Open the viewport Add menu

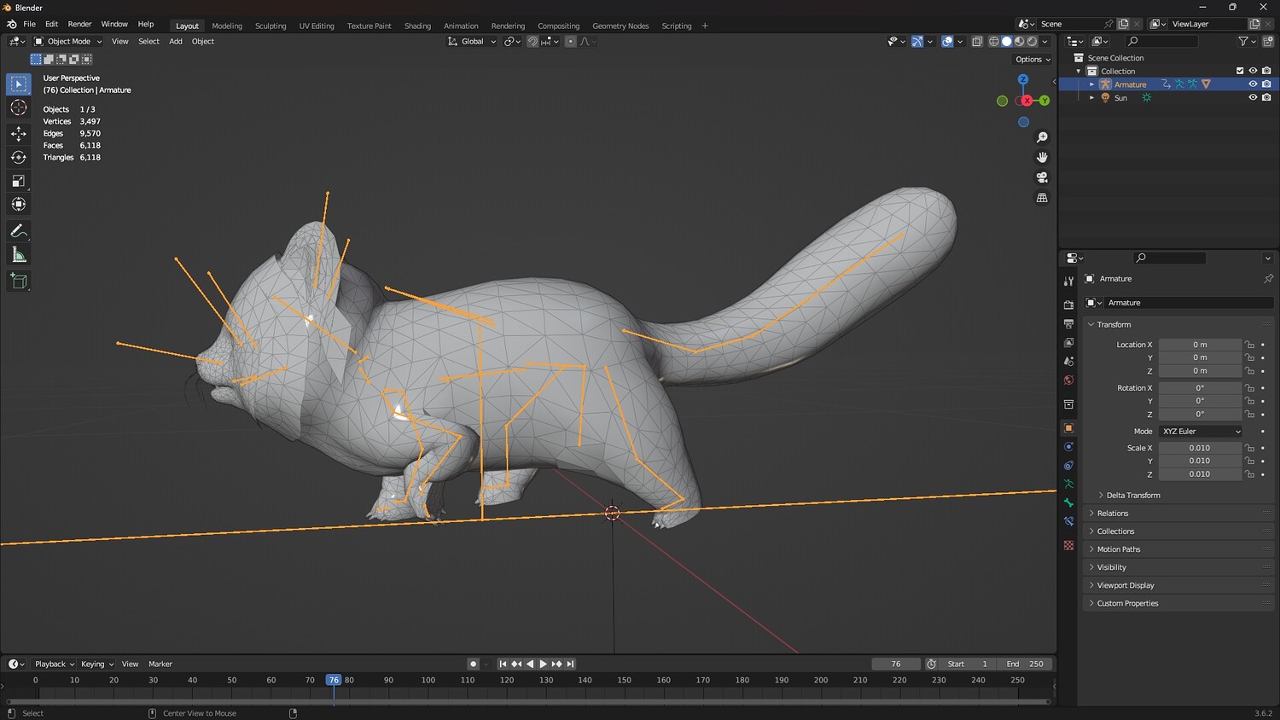point(176,41)
